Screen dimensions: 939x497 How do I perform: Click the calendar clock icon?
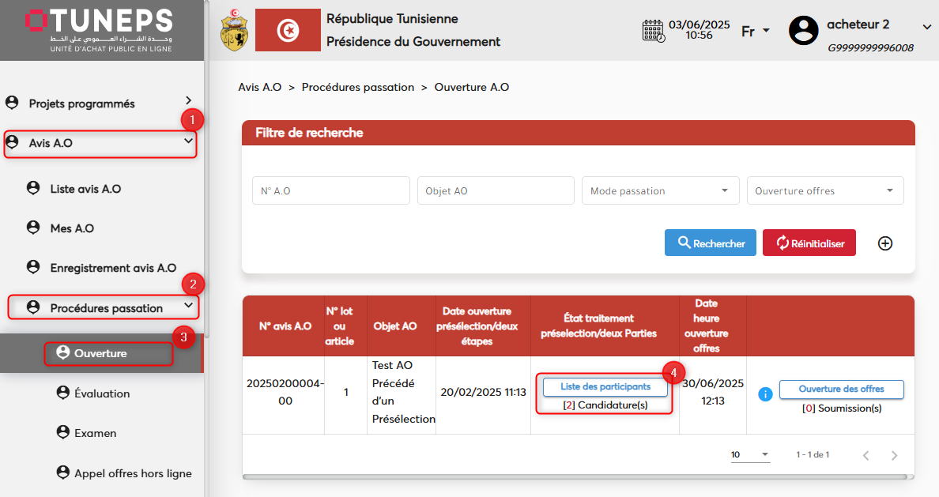(x=653, y=31)
